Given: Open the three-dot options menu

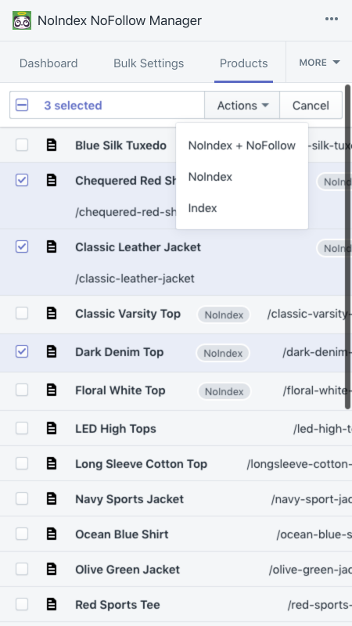Looking at the screenshot, I should pyautogui.click(x=331, y=19).
